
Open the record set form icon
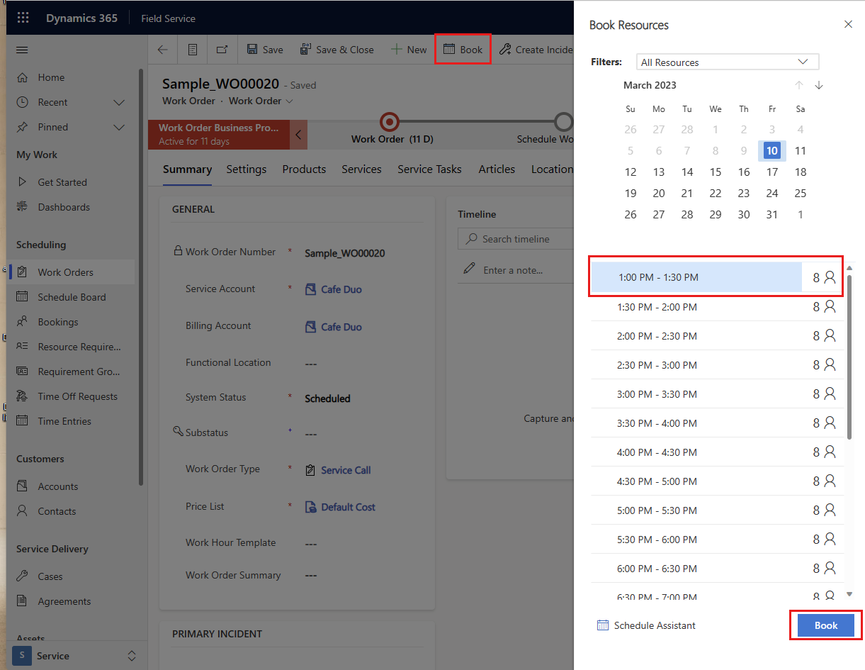(192, 50)
